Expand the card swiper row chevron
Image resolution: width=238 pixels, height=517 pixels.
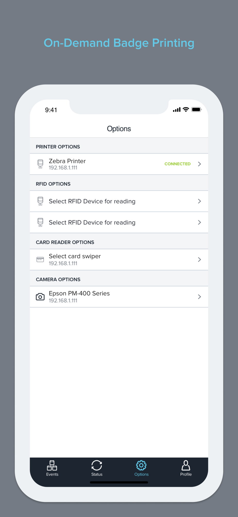click(199, 260)
